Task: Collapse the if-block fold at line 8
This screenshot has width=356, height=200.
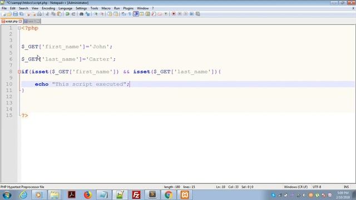Action: point(19,72)
